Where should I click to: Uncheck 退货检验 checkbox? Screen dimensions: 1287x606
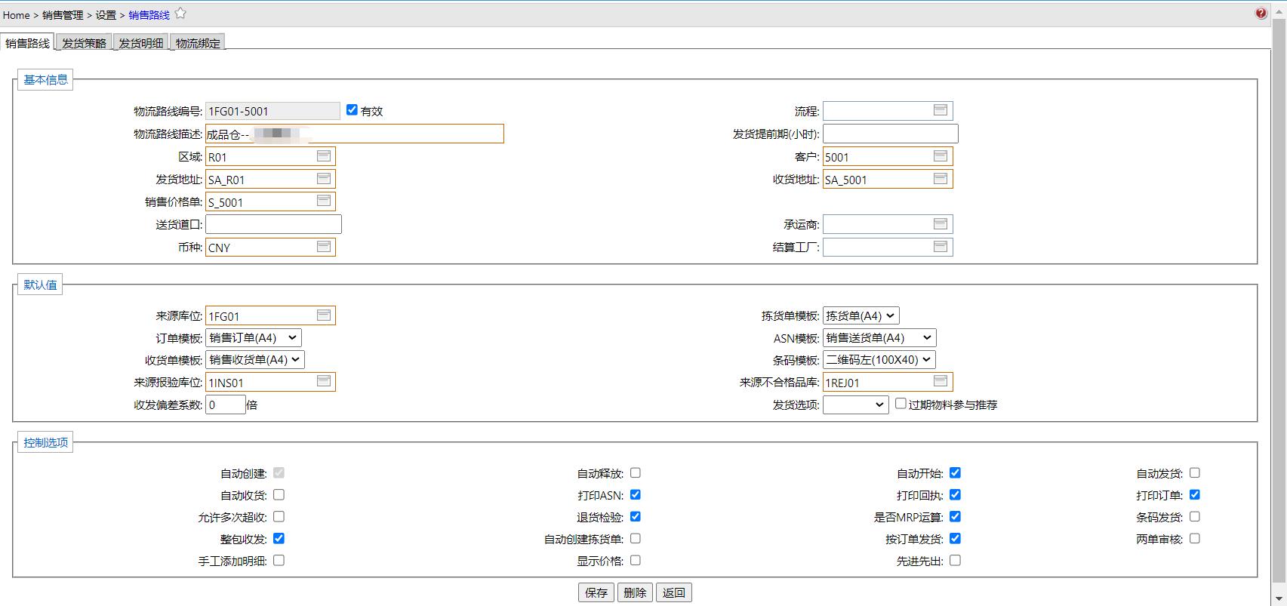[x=636, y=516]
